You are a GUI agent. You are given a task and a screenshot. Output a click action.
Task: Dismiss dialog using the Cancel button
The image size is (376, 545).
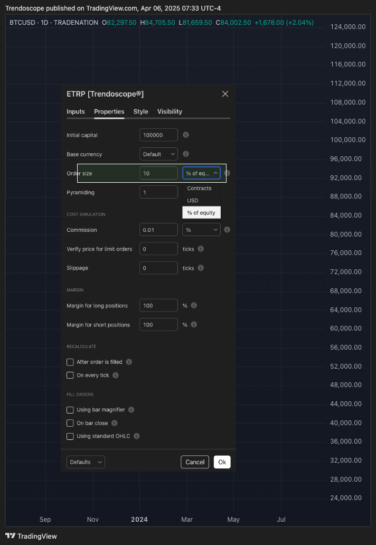195,462
